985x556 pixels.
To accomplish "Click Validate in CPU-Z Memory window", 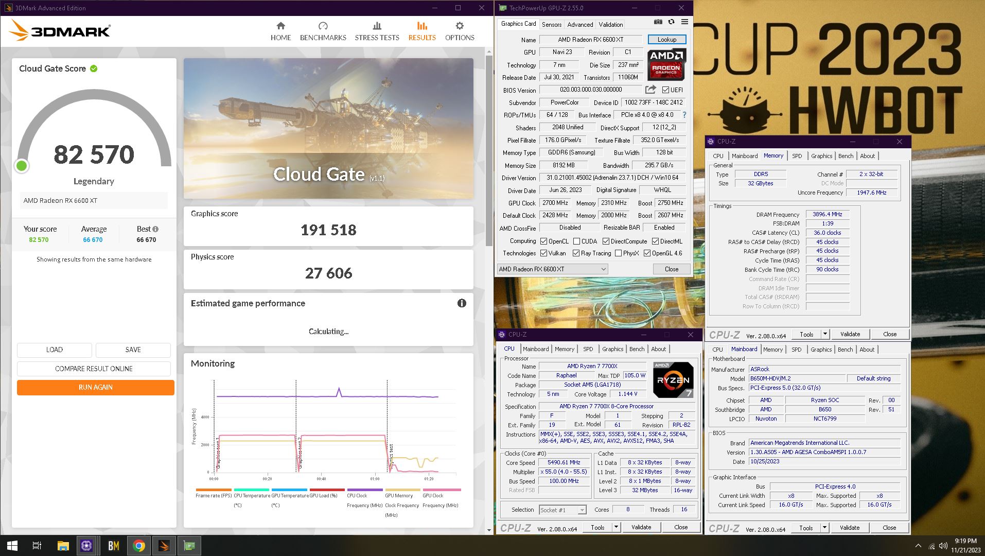I will [850, 334].
